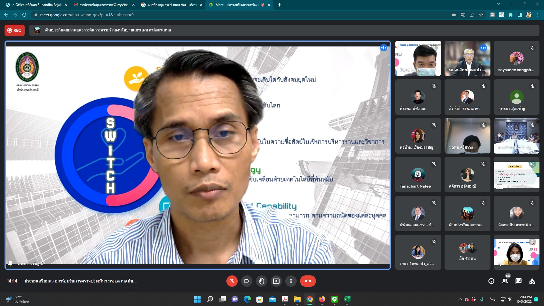Screen dimensions: 544x306
Task: Open more options three-dot menu
Action: tap(291, 281)
